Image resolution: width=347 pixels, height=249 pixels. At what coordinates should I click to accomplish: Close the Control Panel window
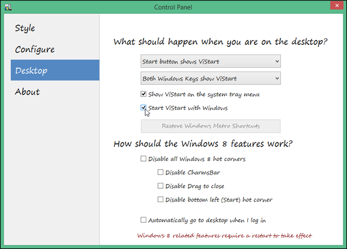pos(337,5)
